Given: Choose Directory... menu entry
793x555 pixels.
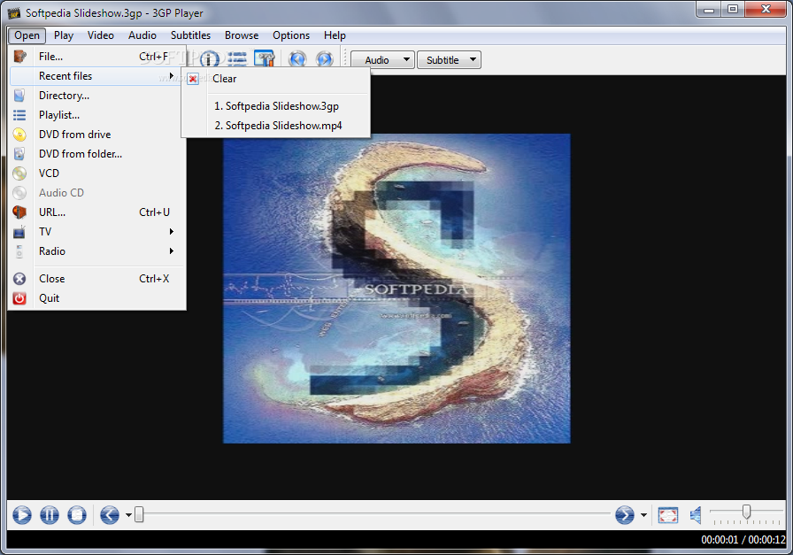Looking at the screenshot, I should tap(96, 96).
